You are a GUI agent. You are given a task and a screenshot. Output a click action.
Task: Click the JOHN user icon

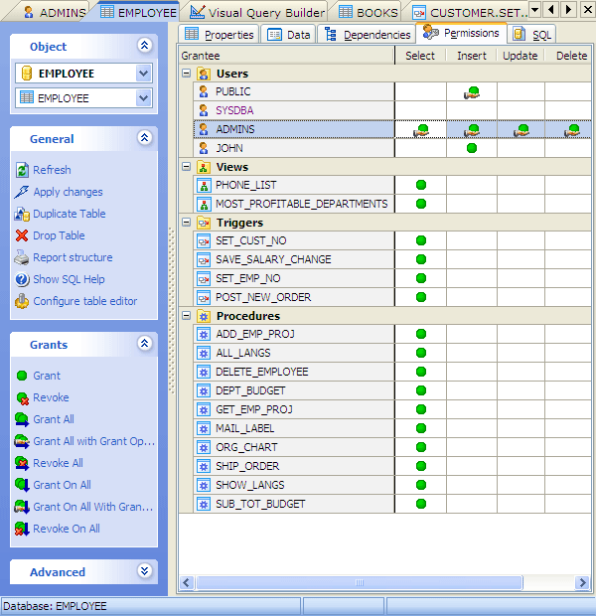point(203,148)
